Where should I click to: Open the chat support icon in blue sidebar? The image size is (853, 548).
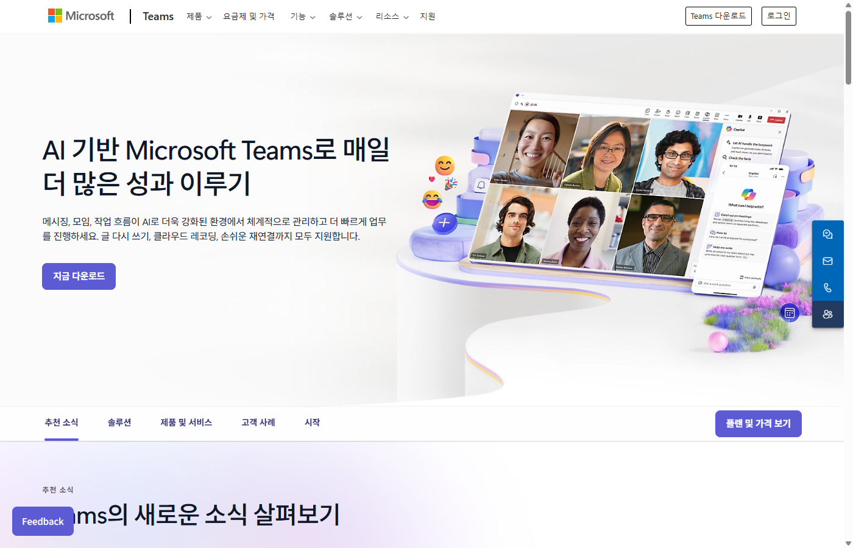coord(827,234)
